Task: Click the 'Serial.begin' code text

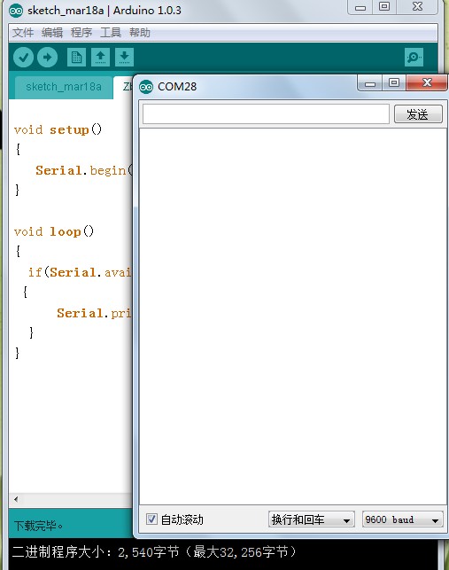Action: [84, 170]
